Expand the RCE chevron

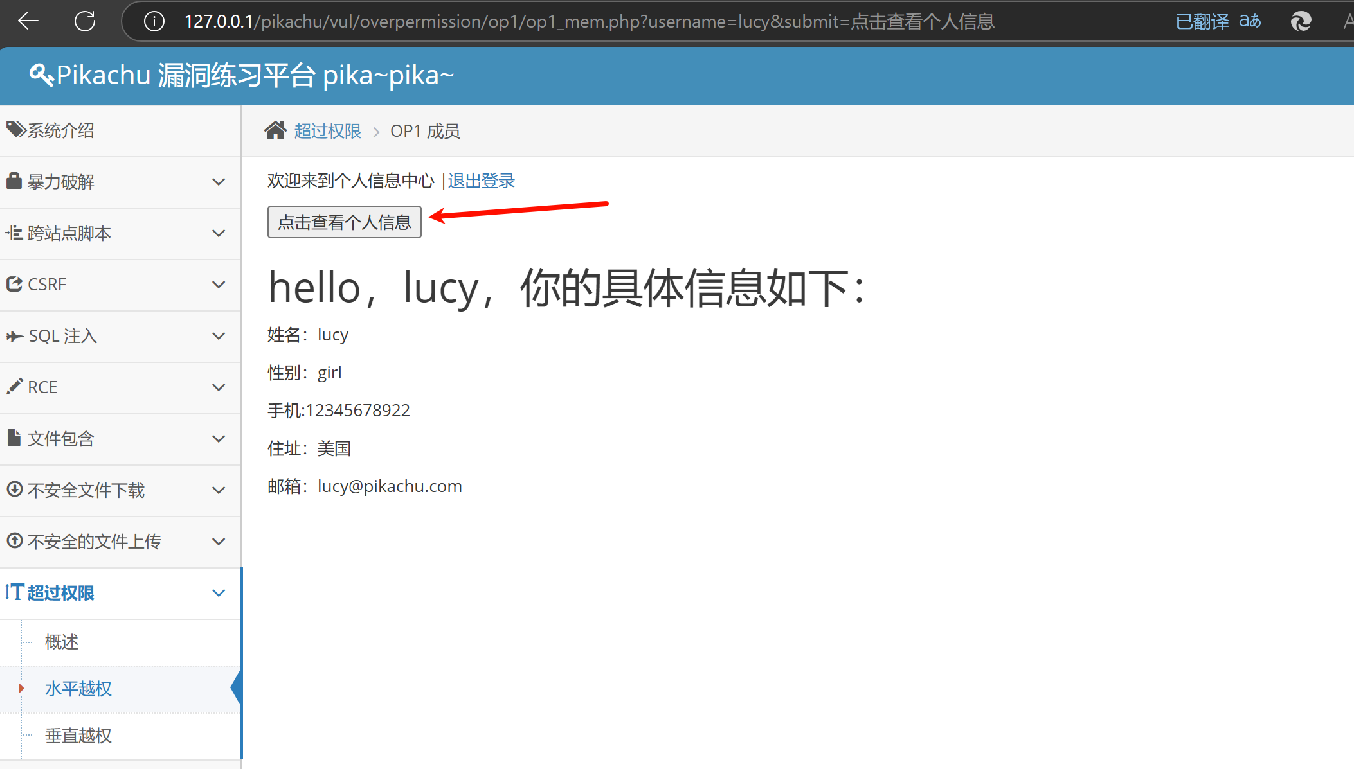[x=219, y=387]
